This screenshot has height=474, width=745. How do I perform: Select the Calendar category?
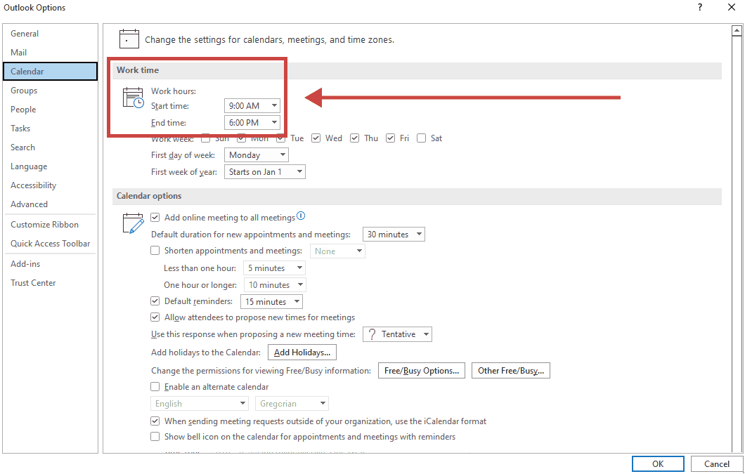50,72
